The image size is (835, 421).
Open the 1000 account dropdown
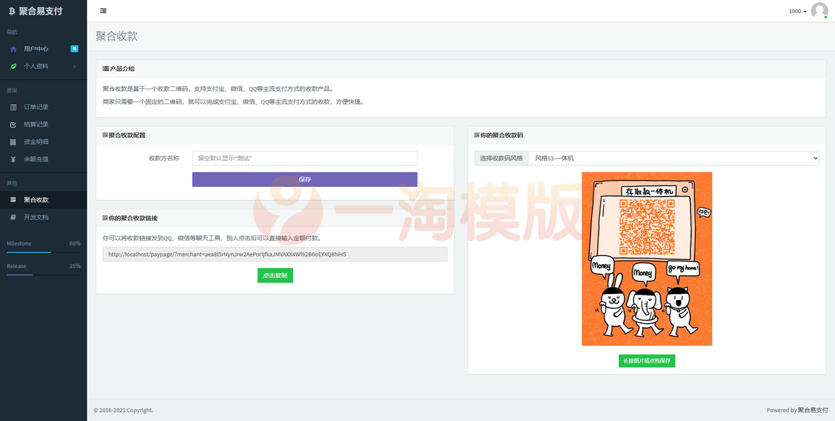coord(797,12)
